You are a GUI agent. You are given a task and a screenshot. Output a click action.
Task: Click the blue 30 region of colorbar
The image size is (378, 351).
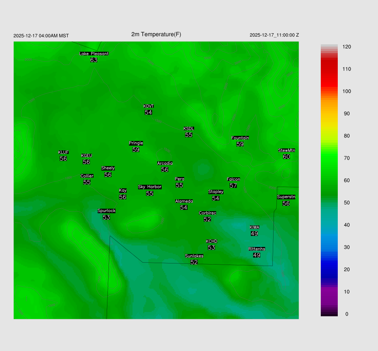coord(329,247)
